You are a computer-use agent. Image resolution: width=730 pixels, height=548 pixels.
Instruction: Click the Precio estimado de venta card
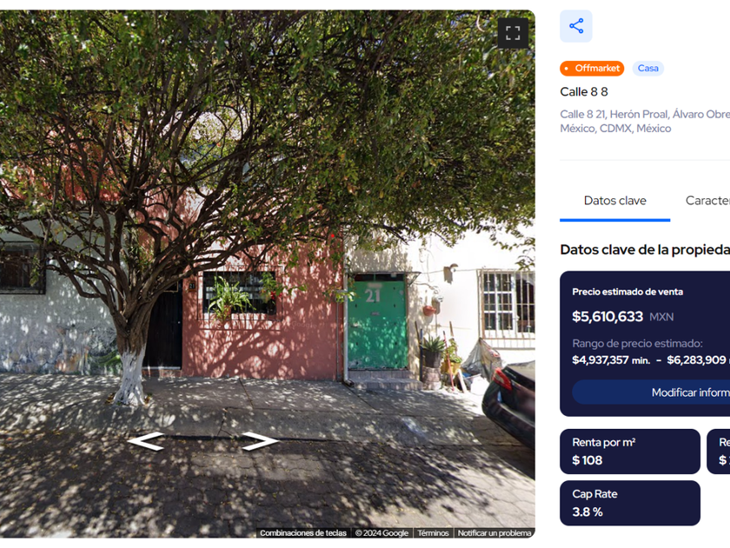click(x=645, y=344)
